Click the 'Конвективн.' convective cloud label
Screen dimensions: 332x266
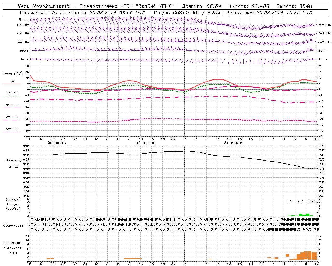coord(13,243)
